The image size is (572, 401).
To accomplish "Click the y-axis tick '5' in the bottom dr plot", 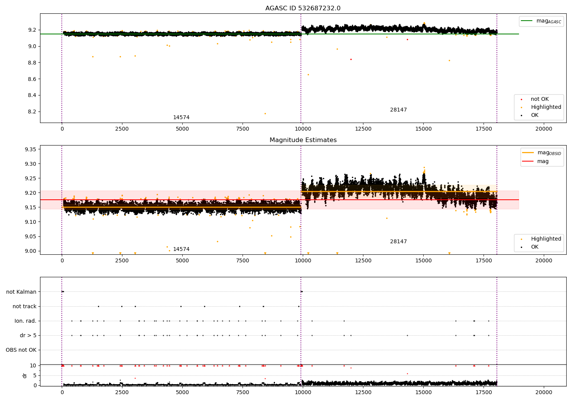I will 35,376.
